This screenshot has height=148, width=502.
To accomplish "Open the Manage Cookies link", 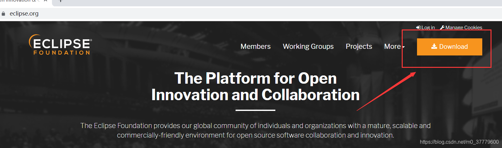I will point(461,28).
